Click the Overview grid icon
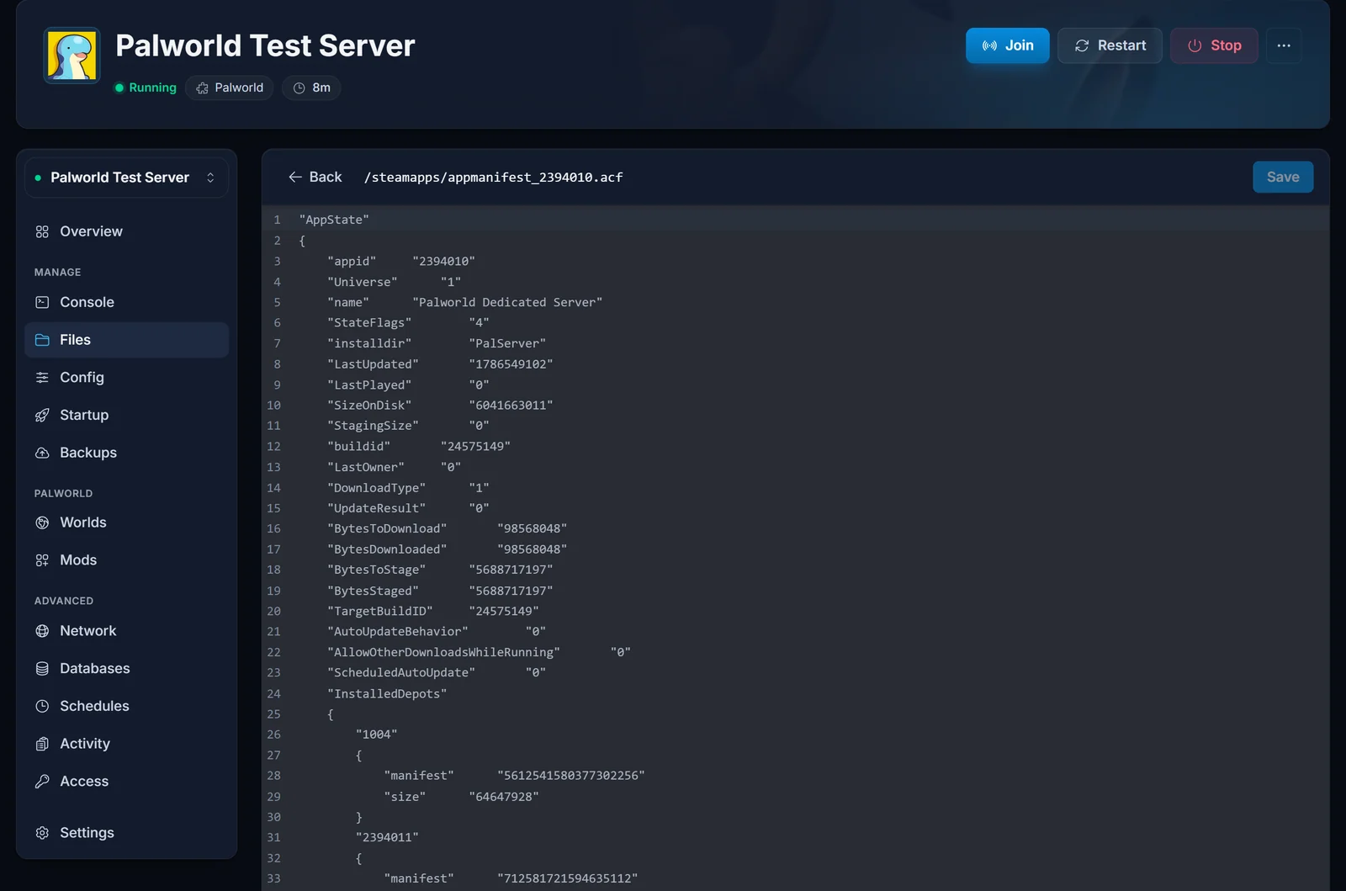The image size is (1346, 891). 42,231
